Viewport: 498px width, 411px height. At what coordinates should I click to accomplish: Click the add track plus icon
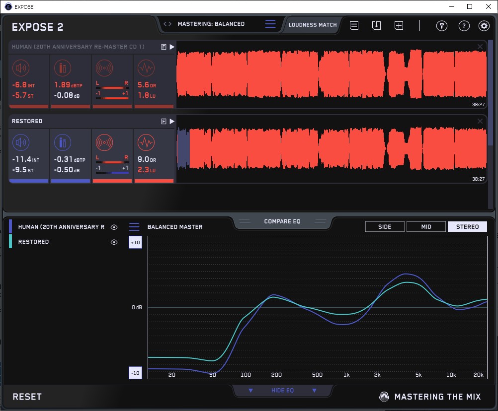pos(399,25)
